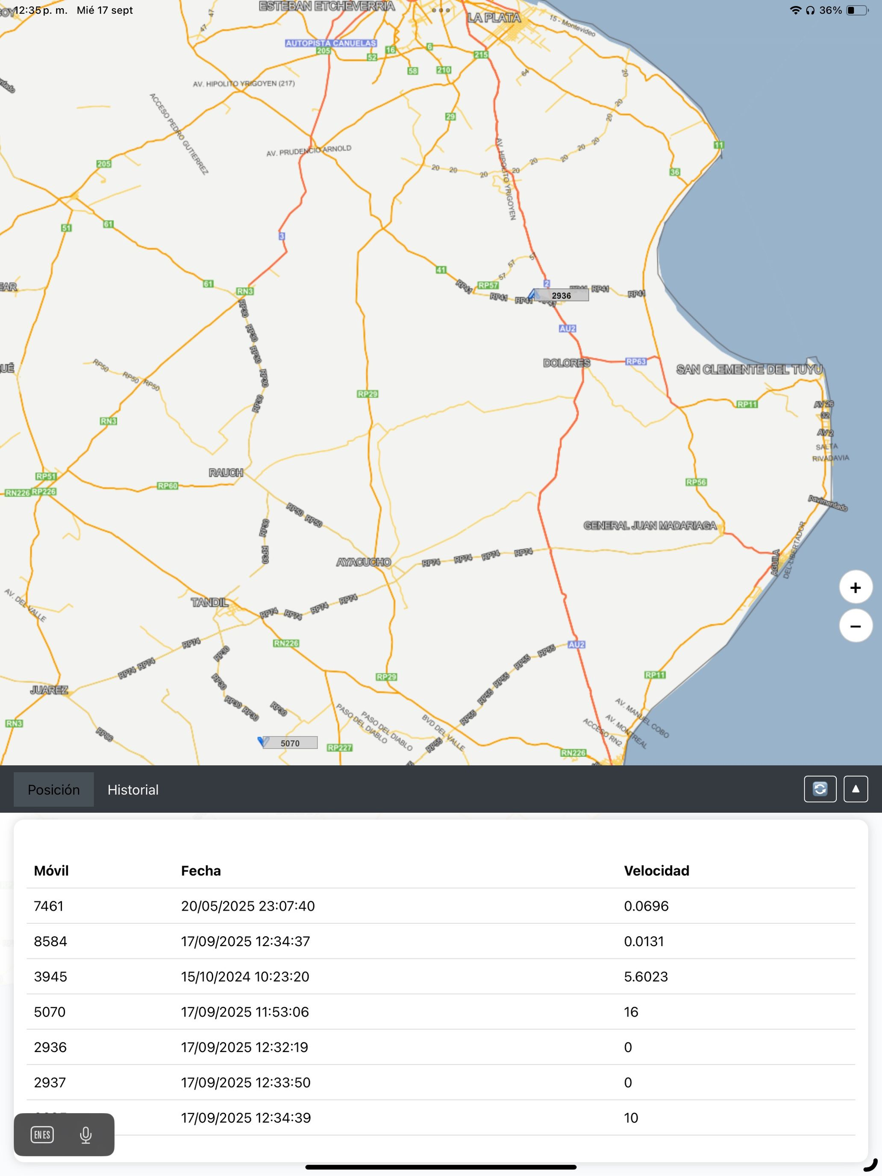Select vehicle marker 5070 on map
The width and height of the screenshot is (882, 1176).
[290, 743]
